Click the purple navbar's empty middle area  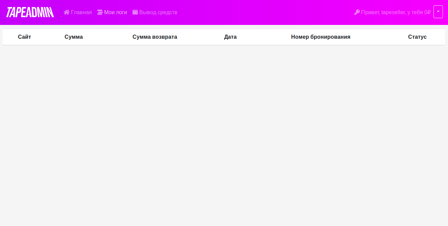264,12
